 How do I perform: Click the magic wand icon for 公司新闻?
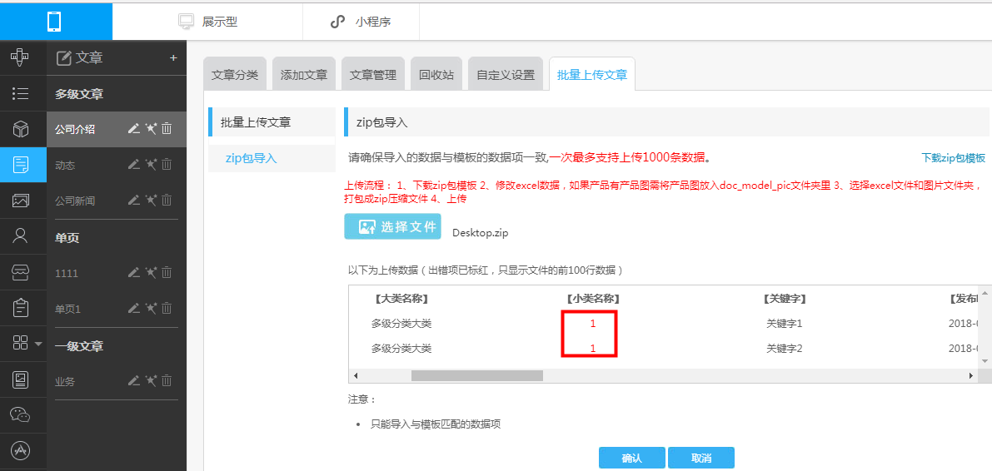[151, 201]
